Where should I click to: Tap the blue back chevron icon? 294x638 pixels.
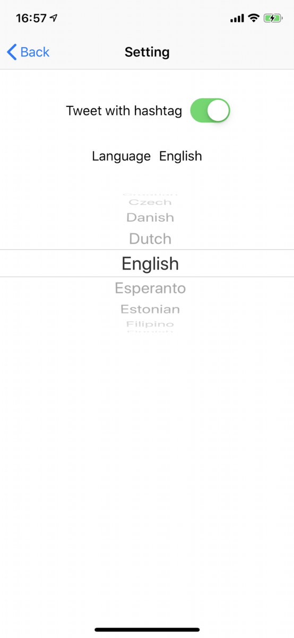[12, 52]
